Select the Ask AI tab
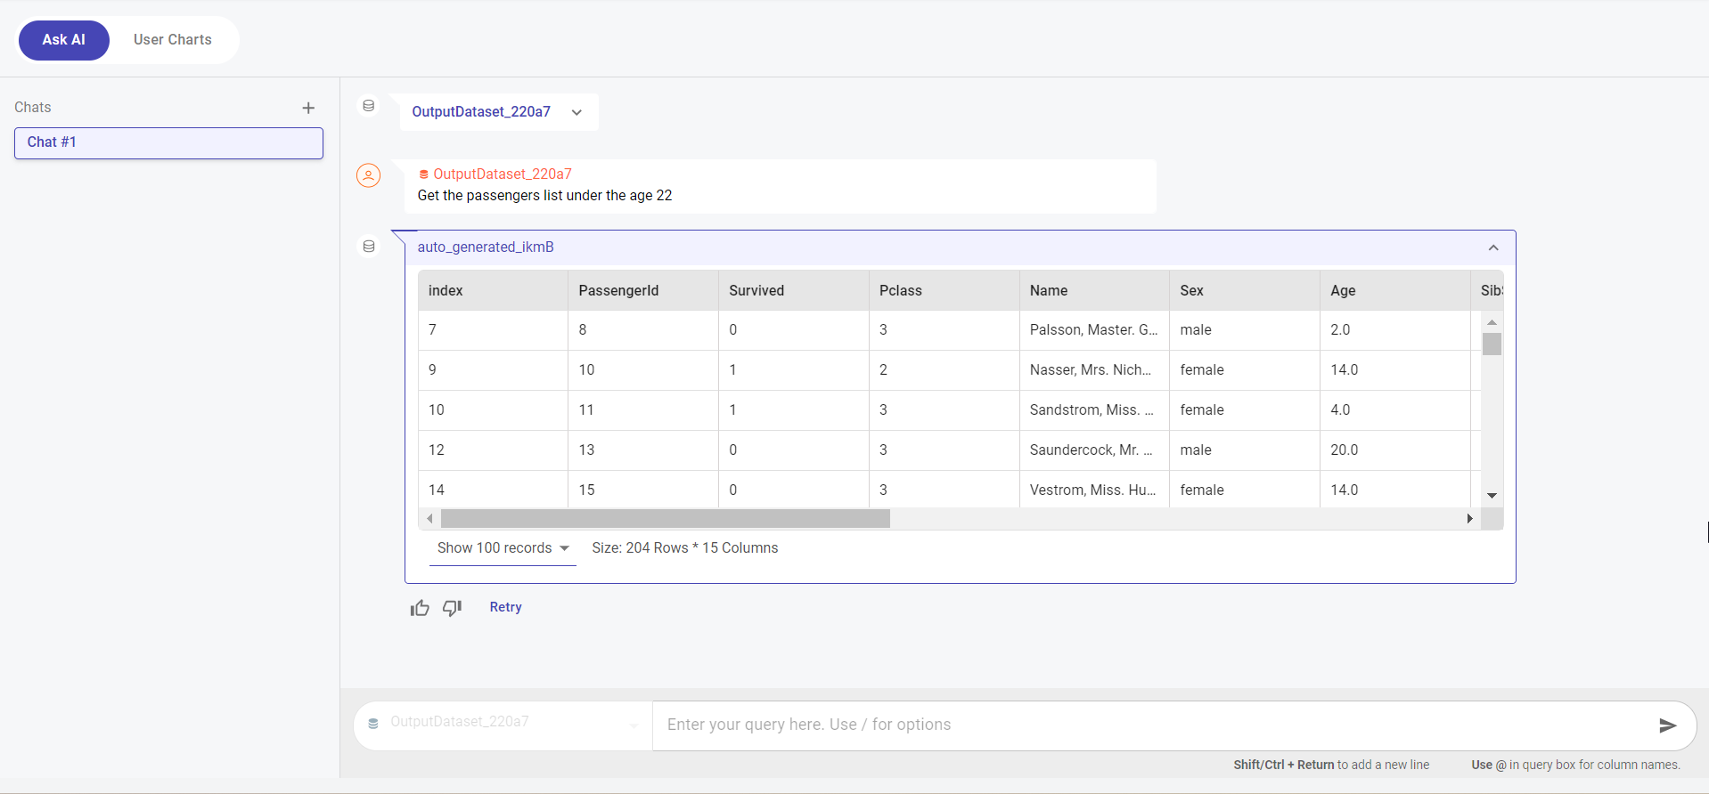Image resolution: width=1709 pixels, height=794 pixels. (x=64, y=40)
